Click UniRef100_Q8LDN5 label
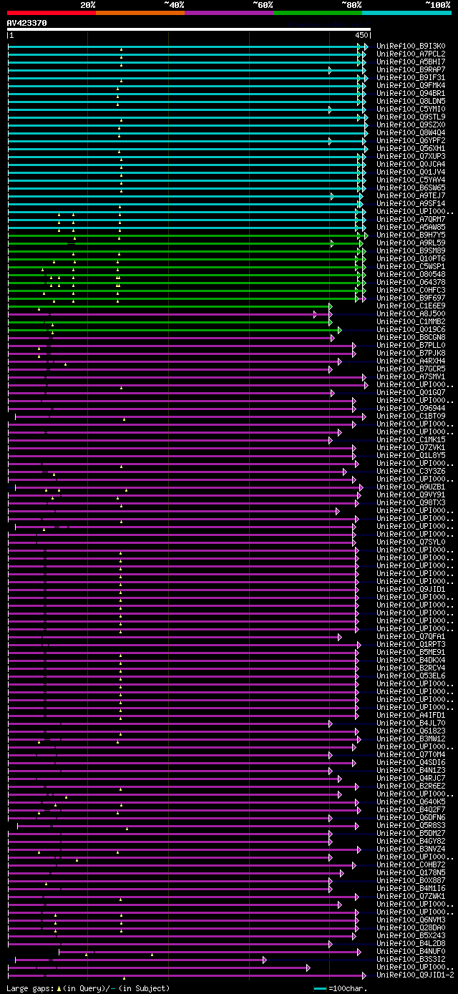The height and width of the screenshot is (994, 458). coord(411,102)
